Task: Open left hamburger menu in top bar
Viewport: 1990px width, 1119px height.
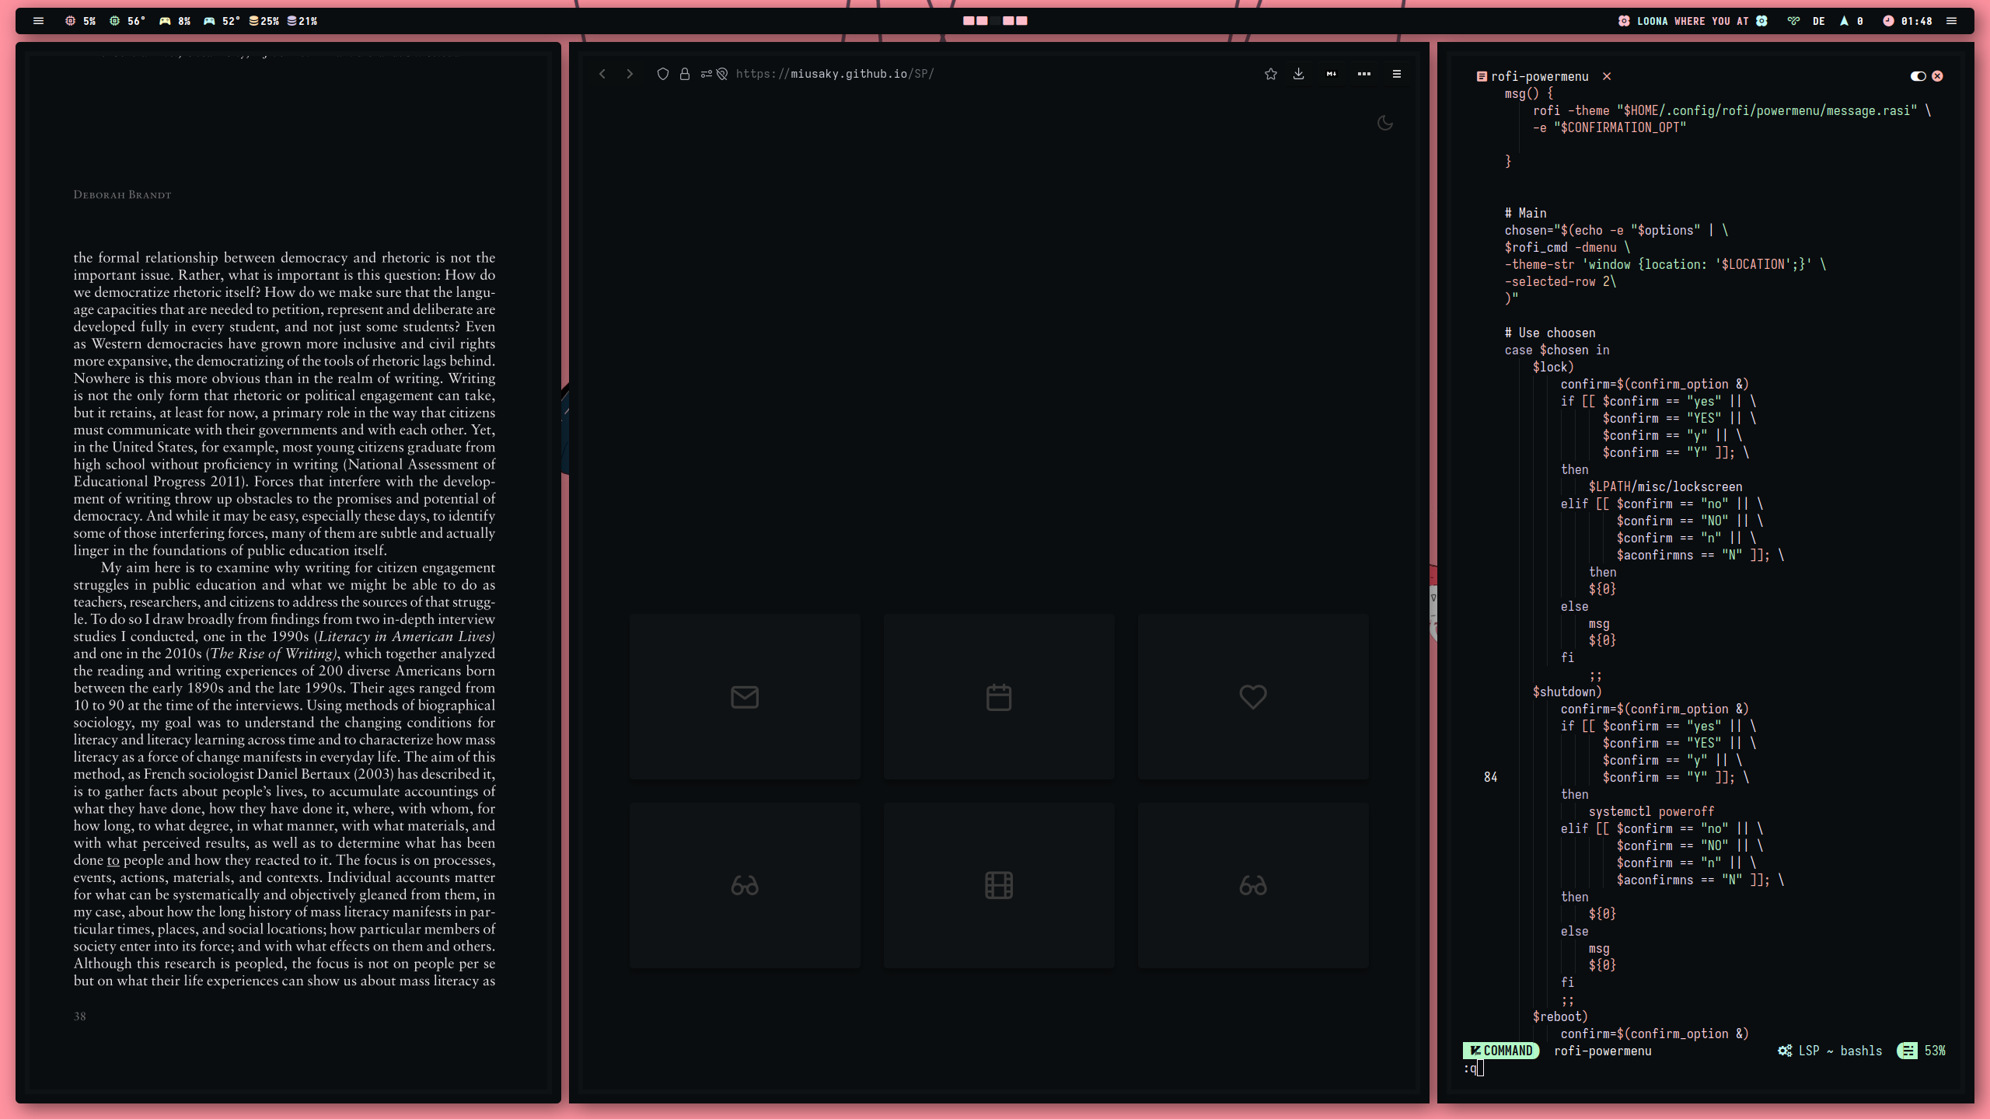Action: (38, 21)
